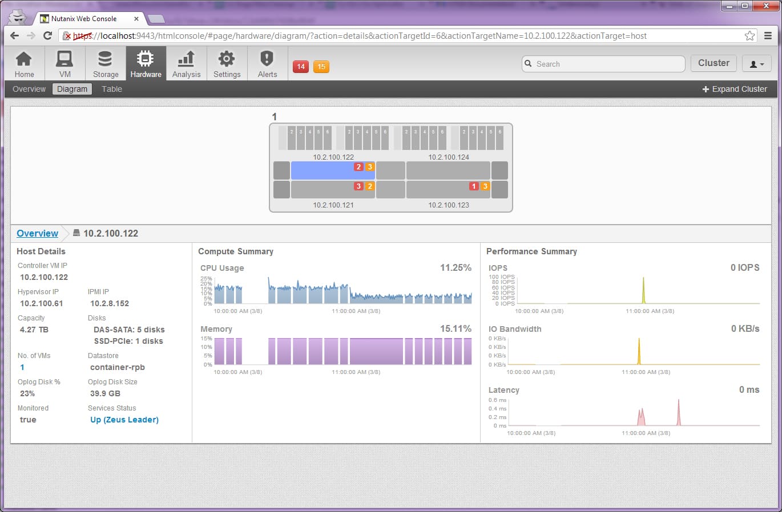Screen dimensions: 782x512
Task: Focus the Search input field
Action: pos(603,64)
